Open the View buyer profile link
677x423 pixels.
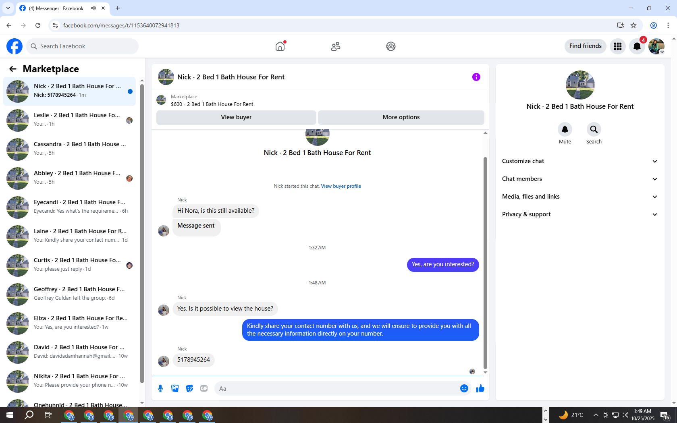(341, 186)
